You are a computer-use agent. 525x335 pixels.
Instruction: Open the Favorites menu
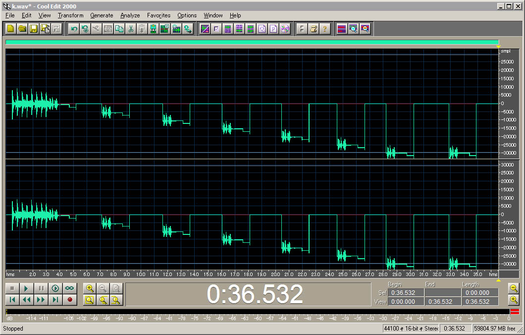158,15
